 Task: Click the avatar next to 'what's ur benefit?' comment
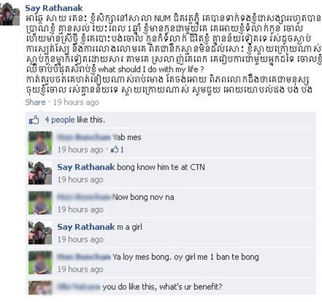[40, 287]
